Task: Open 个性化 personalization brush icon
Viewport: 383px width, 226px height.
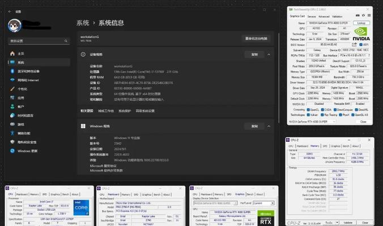Action: click(x=12, y=89)
